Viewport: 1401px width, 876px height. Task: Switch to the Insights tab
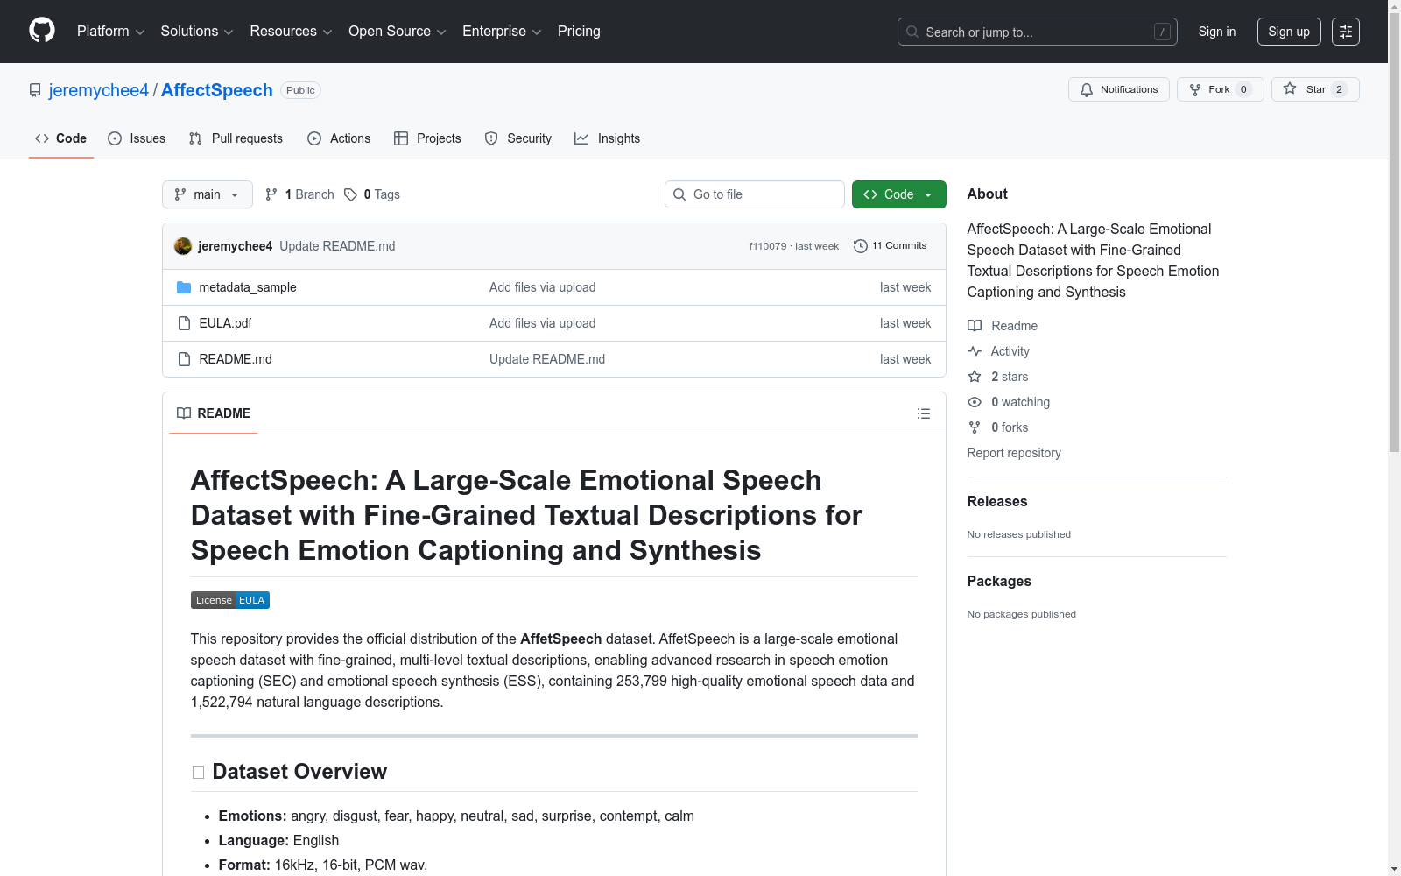coord(607,138)
